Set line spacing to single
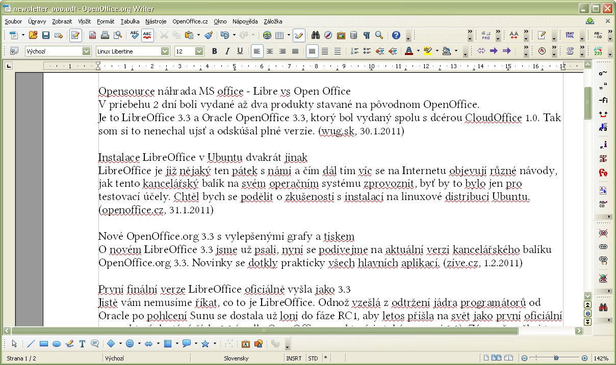This screenshot has width=616, height=365. [312, 51]
